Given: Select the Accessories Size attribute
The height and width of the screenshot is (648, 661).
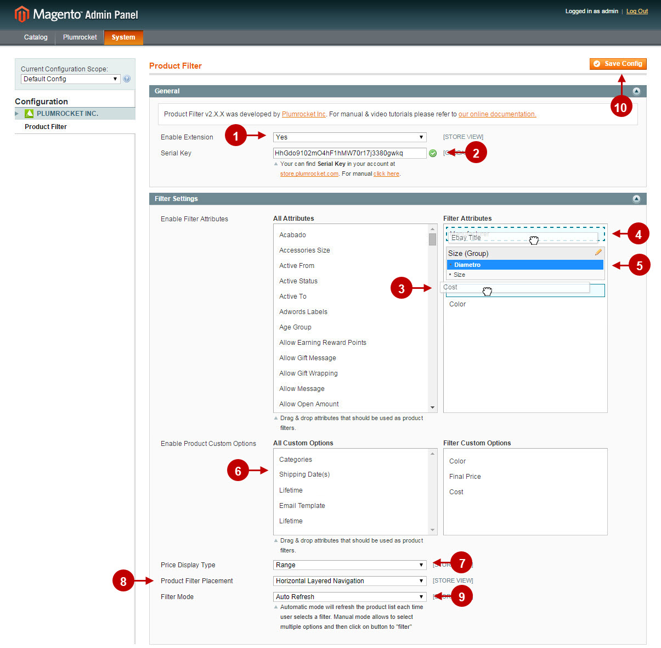Looking at the screenshot, I should point(304,250).
